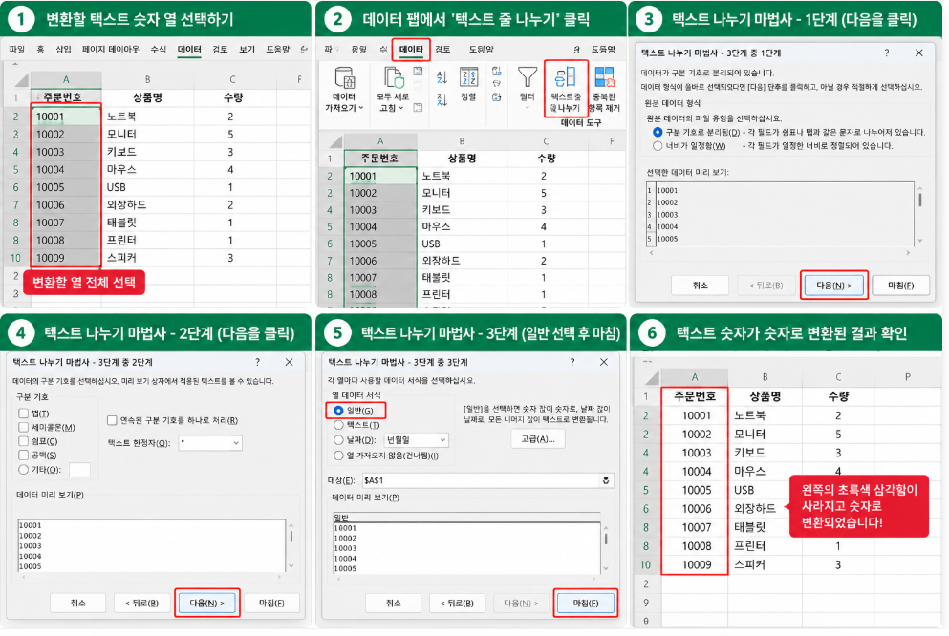Click the select-all corner triangle in step 6 sheet
This screenshot has width=949, height=636.
[x=652, y=378]
